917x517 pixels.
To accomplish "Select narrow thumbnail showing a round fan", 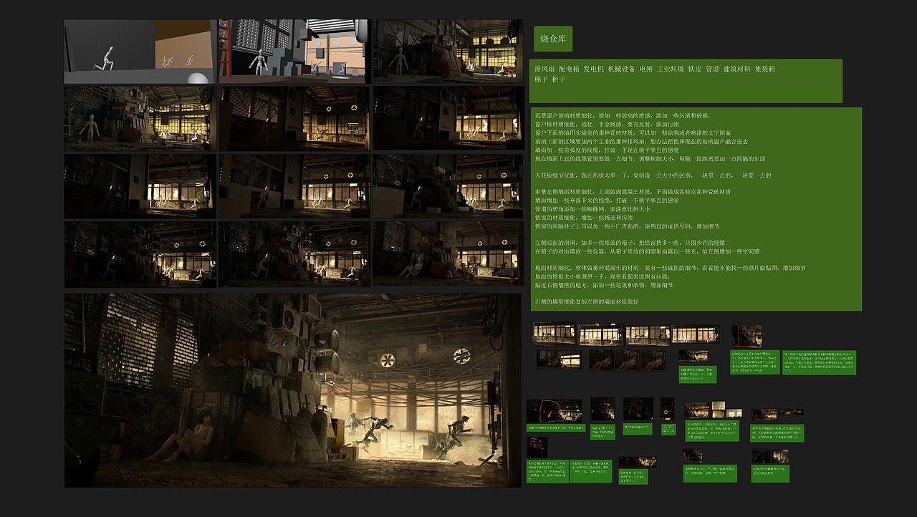I will coord(667,410).
